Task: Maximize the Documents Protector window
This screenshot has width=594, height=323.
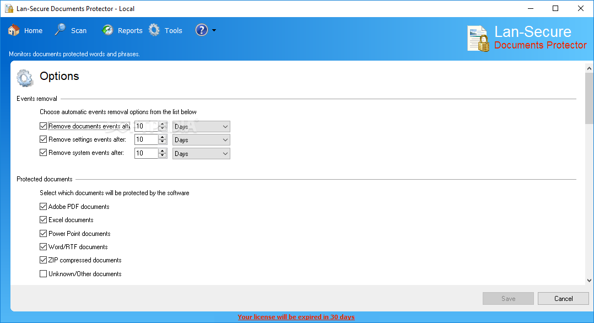Action: [555, 8]
